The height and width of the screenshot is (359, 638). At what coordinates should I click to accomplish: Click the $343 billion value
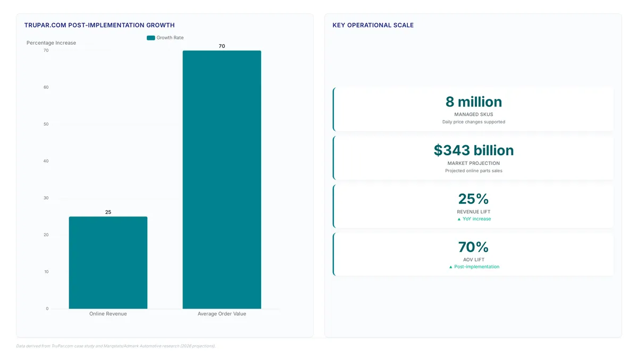[474, 150]
